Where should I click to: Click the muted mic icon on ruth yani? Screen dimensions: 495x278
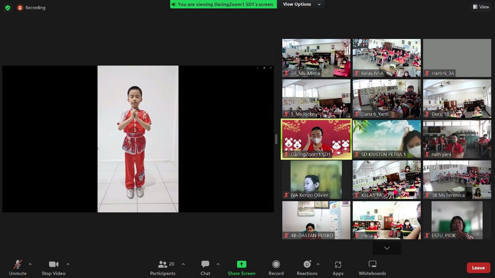point(427,154)
